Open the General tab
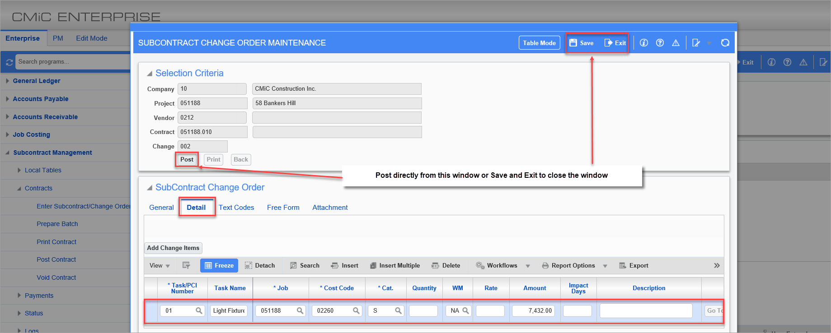The width and height of the screenshot is (831, 333). pos(161,208)
